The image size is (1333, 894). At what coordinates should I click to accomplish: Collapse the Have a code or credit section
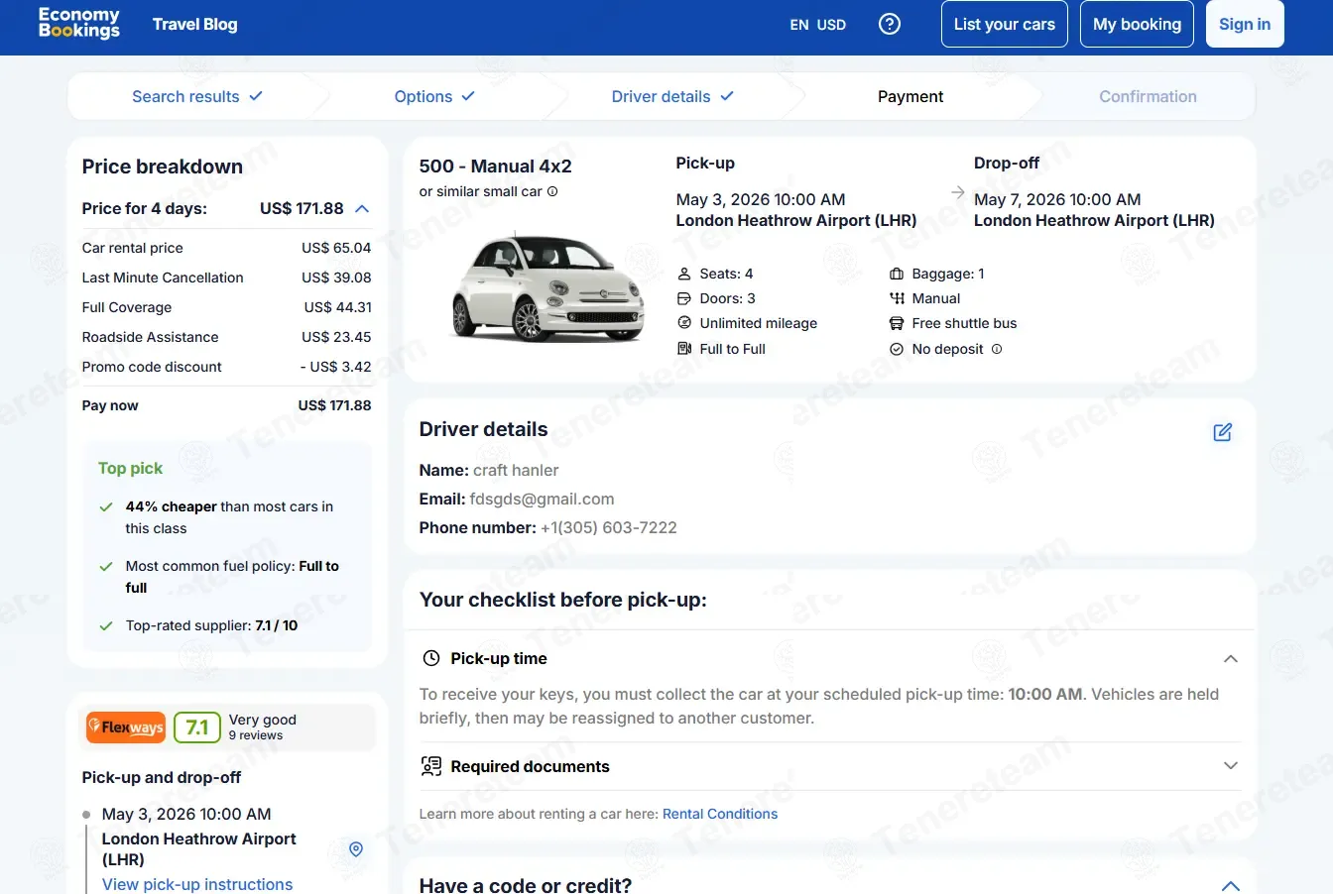[1231, 885]
